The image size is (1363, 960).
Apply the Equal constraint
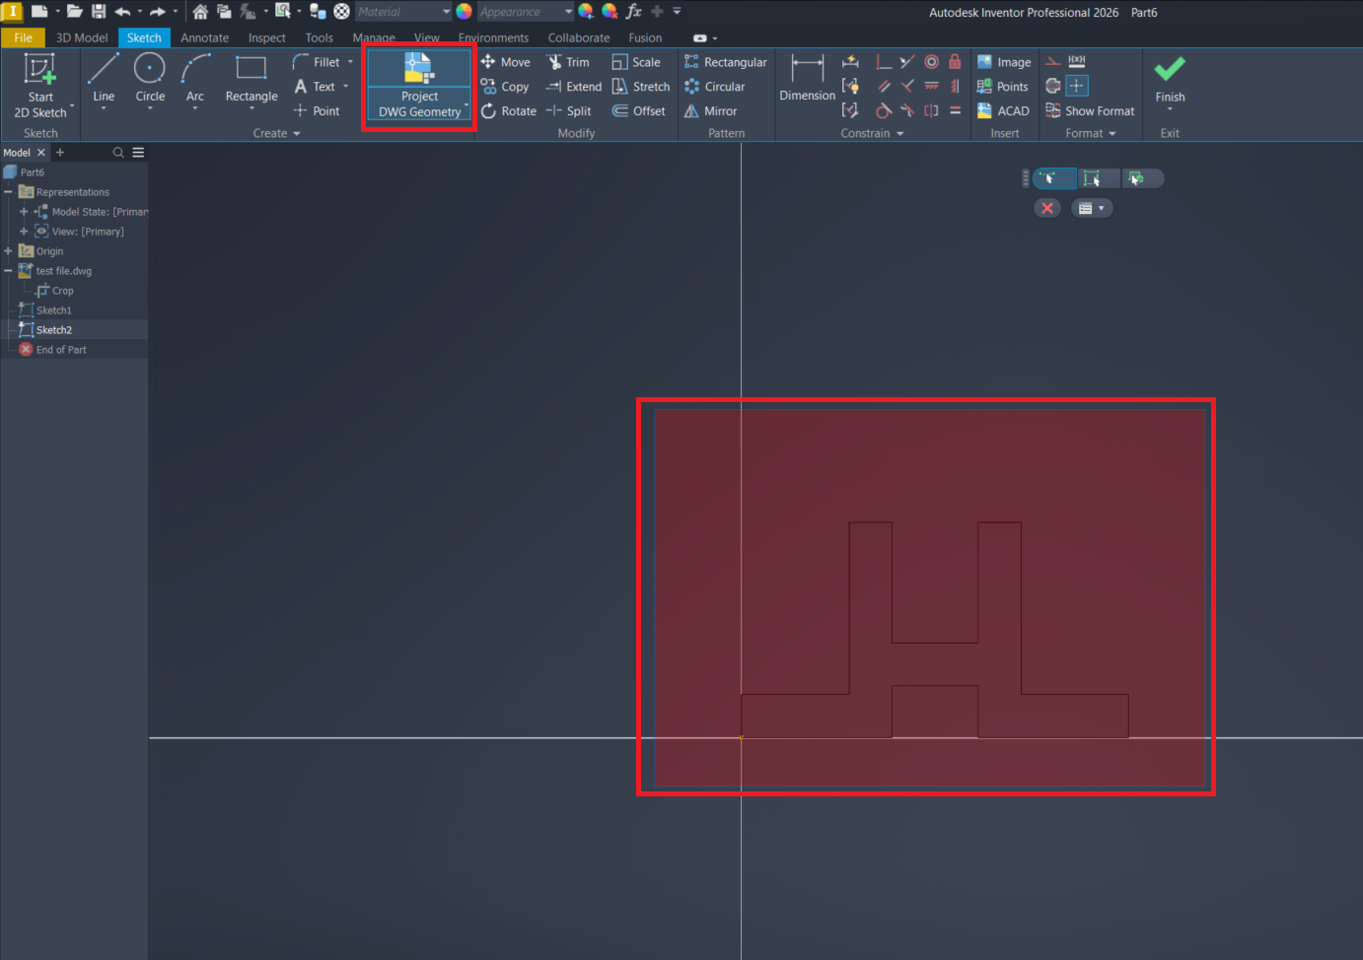tap(955, 110)
